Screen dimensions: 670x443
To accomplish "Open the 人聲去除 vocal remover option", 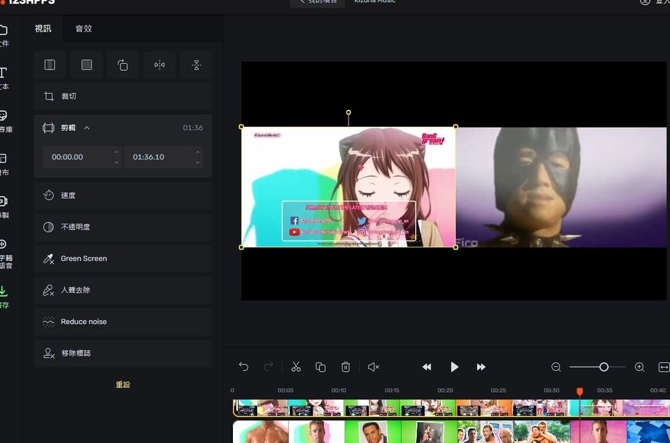I will [123, 290].
